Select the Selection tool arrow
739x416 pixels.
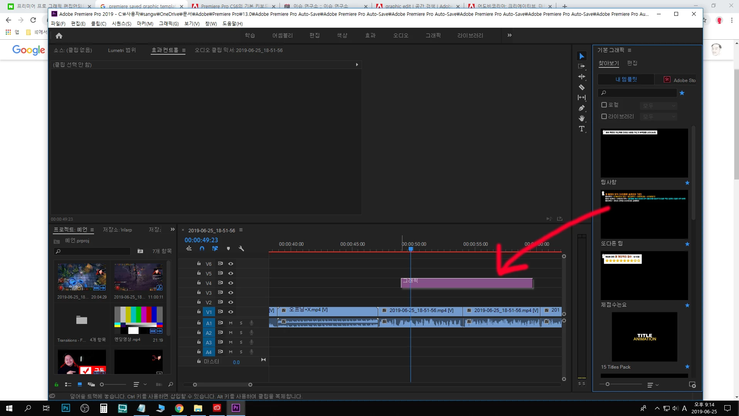tap(582, 56)
